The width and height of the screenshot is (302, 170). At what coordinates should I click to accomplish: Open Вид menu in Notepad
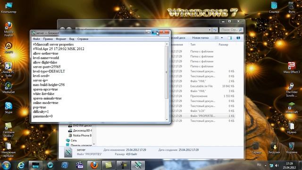pyautogui.click(x=72, y=39)
